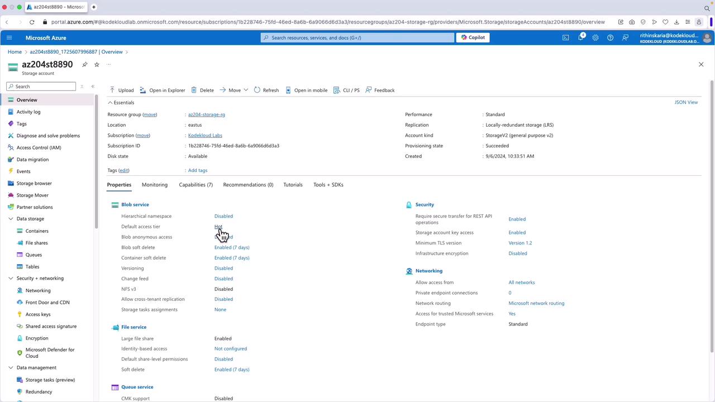715x402 pixels.
Task: Open JSON View
Action: coord(686,102)
